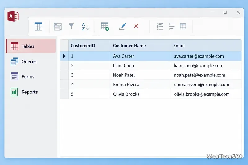Click the Reports chart icon in sidebar
This screenshot has height=165, width=248.
[x=14, y=92]
